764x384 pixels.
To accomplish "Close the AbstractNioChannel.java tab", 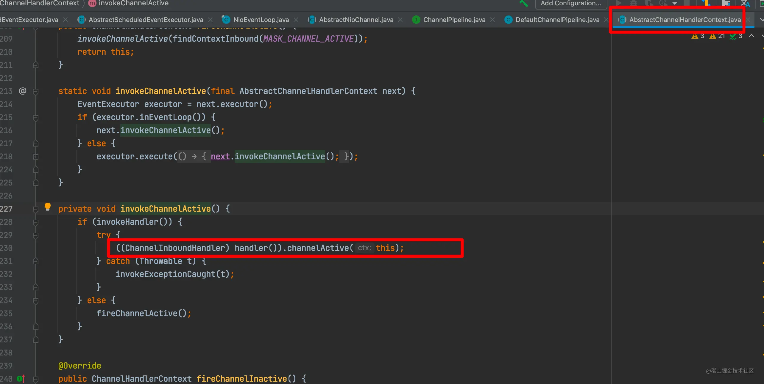I will 400,20.
